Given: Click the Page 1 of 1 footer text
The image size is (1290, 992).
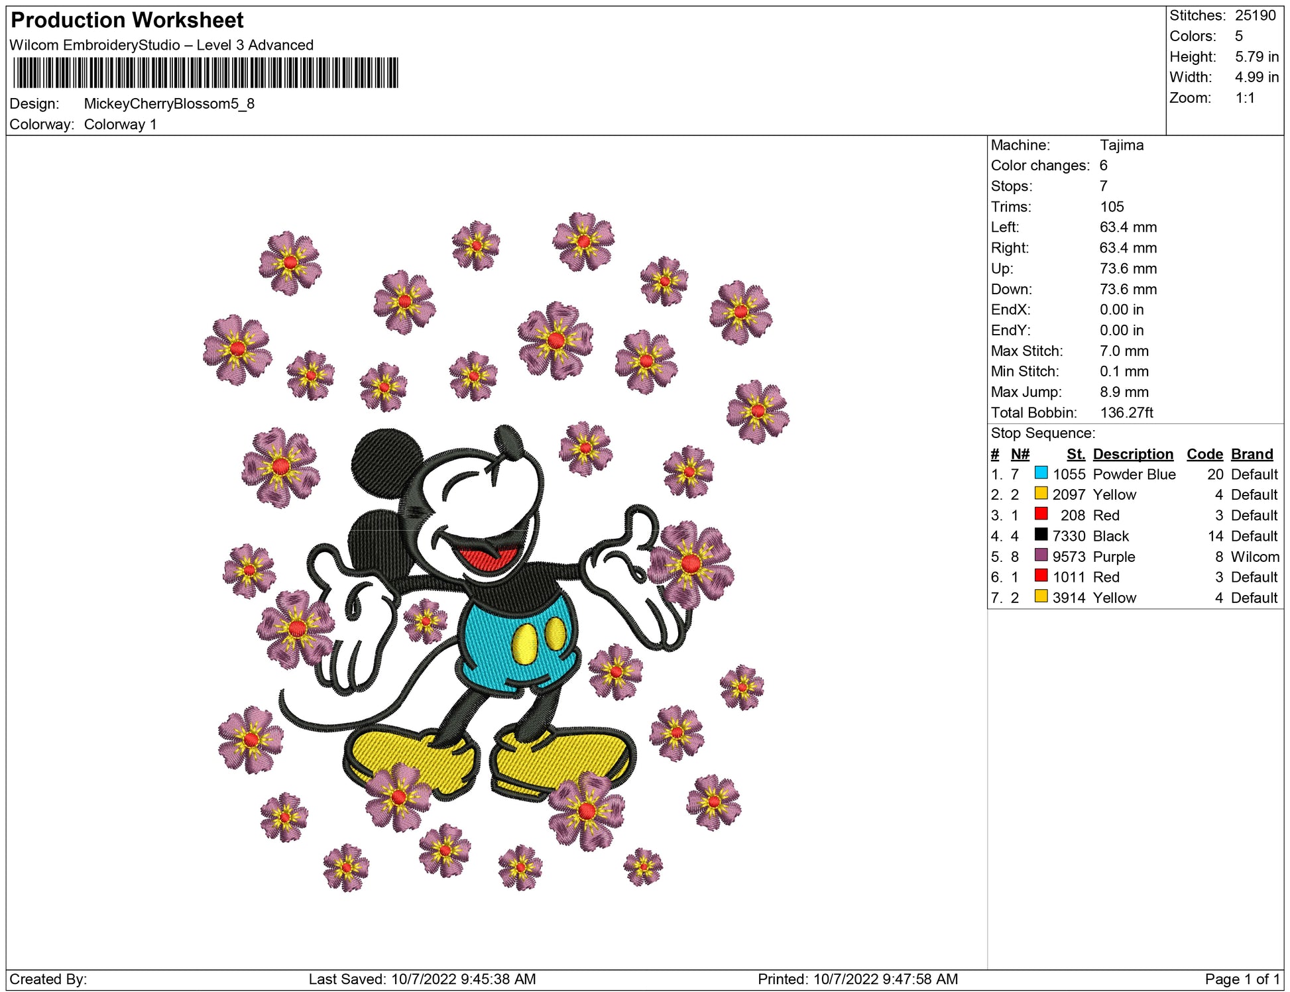Looking at the screenshot, I should 1242,979.
